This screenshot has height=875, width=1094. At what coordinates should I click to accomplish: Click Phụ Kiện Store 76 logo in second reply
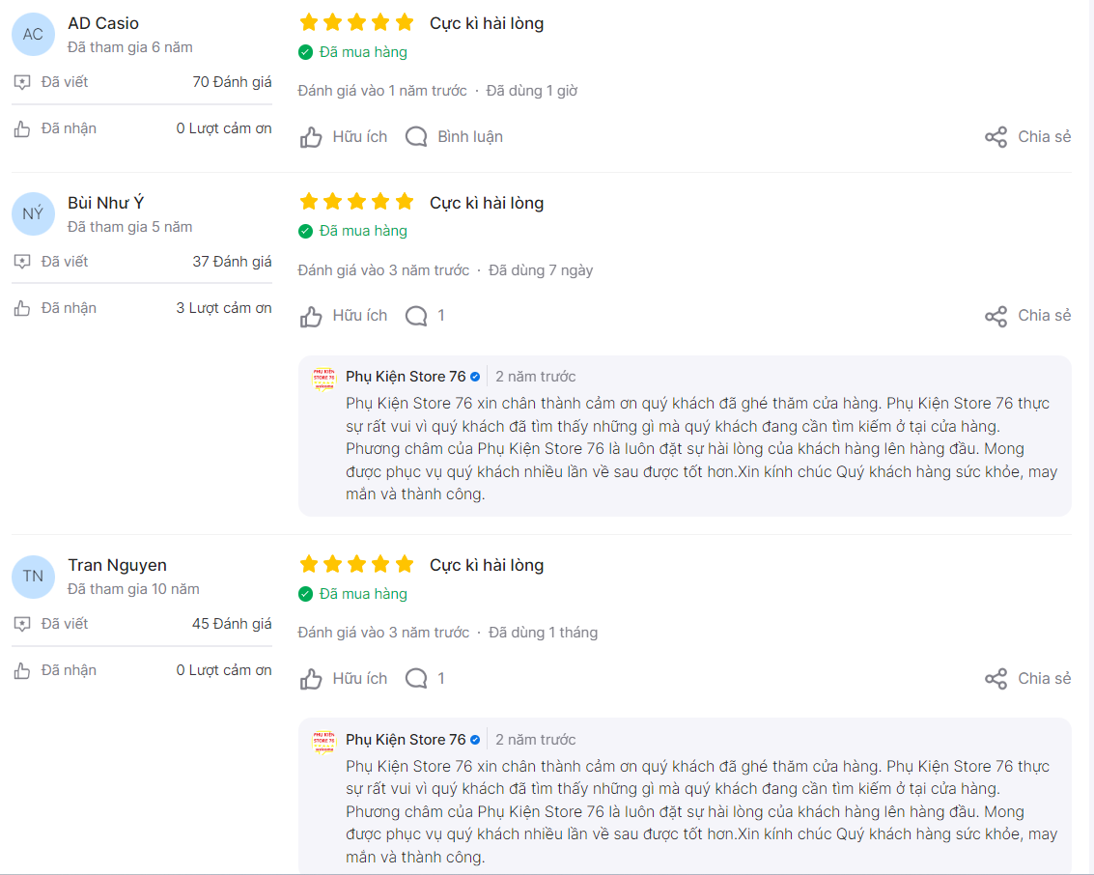click(x=323, y=742)
